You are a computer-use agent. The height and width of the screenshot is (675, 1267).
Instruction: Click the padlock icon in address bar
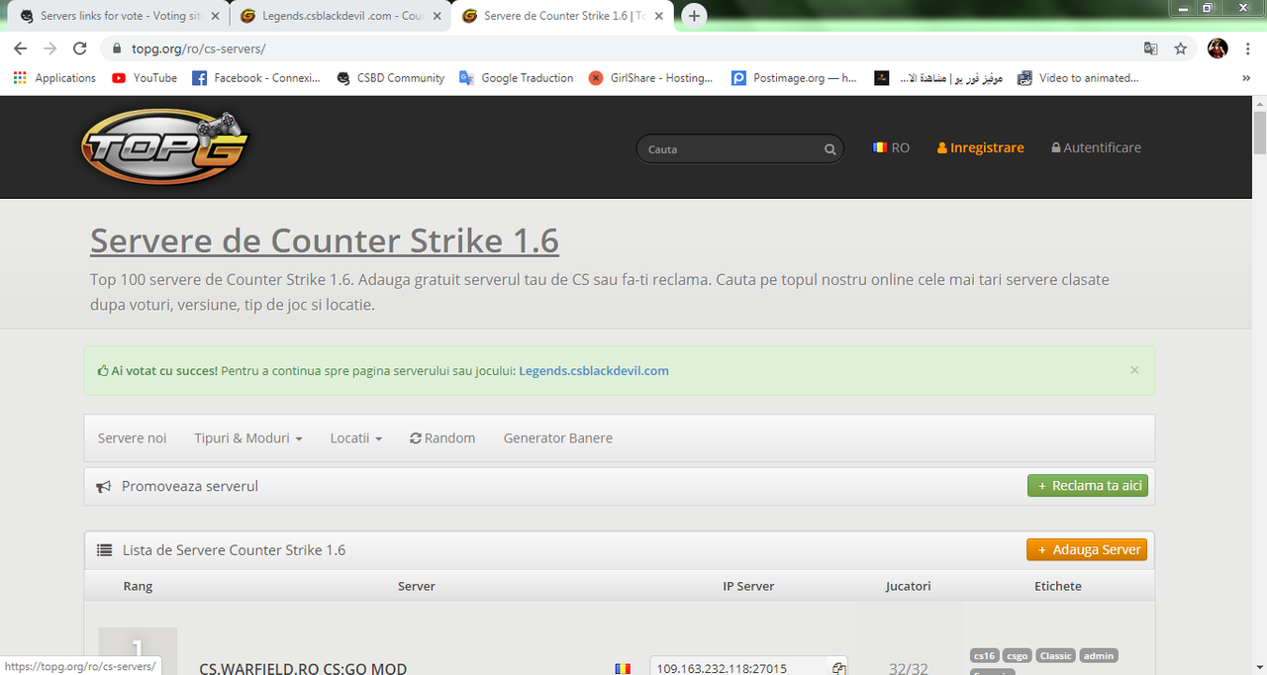[x=117, y=48]
